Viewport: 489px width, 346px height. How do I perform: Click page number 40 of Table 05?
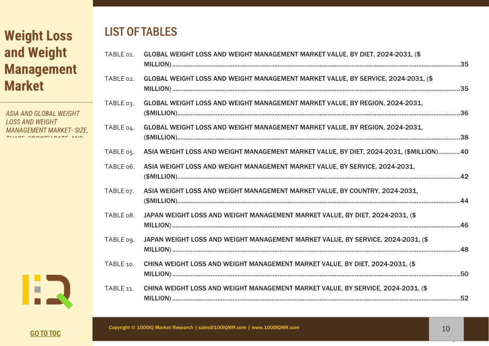tap(465, 152)
